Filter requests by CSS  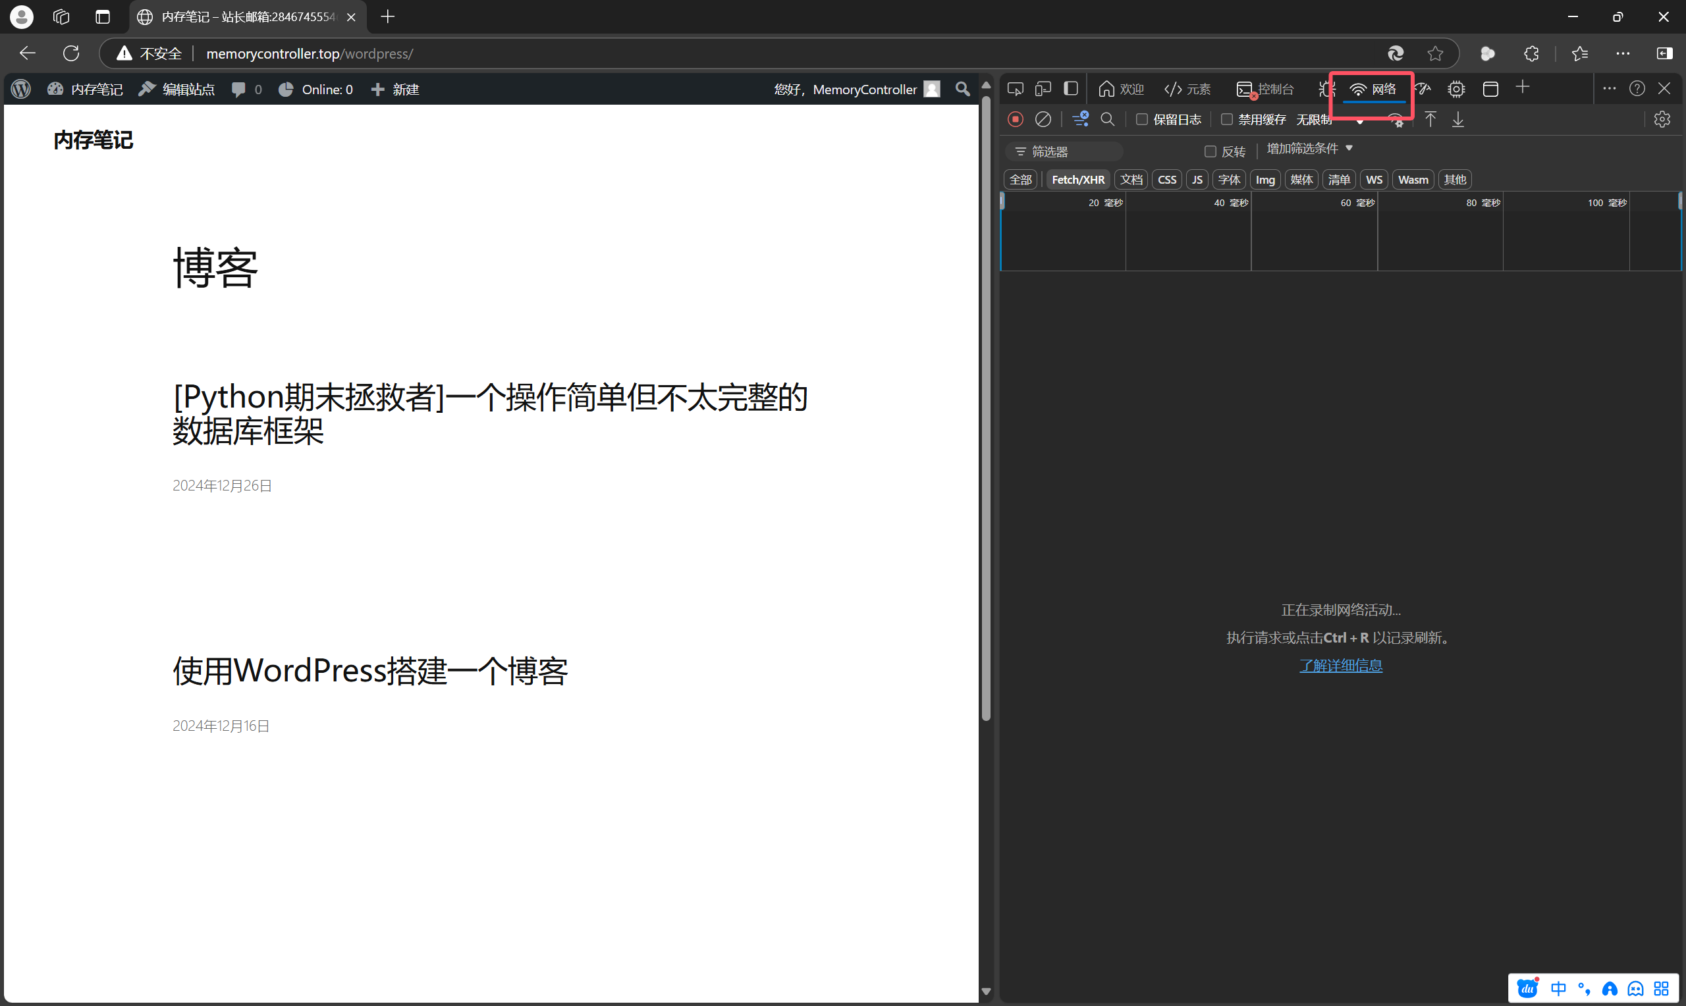pyautogui.click(x=1167, y=180)
